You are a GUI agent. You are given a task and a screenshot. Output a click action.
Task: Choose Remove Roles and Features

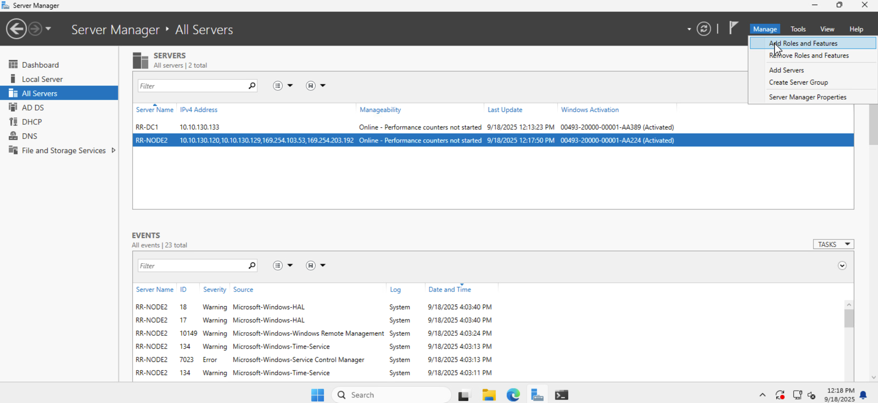pyautogui.click(x=813, y=55)
